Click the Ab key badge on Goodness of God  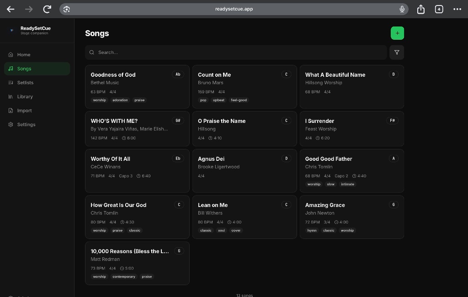tap(178, 74)
